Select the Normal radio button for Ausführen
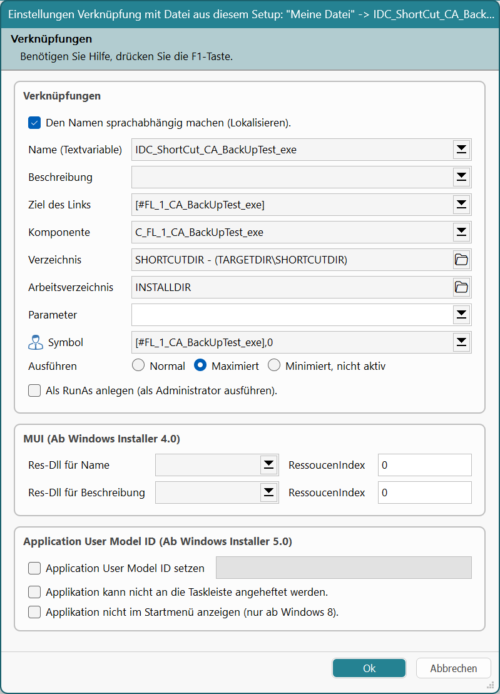 tap(138, 365)
